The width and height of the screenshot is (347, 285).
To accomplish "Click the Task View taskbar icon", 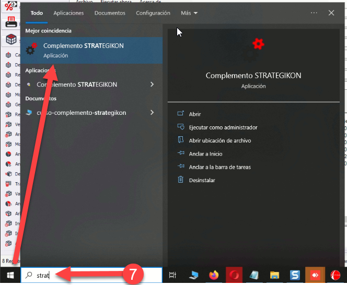I will tap(172, 275).
